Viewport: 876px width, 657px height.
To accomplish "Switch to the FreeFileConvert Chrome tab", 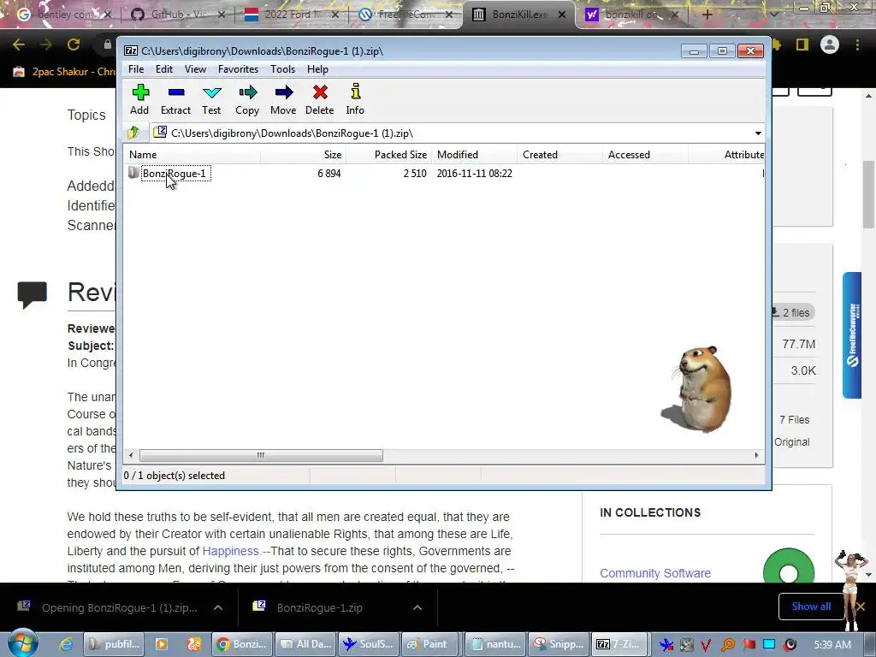I will [x=405, y=14].
